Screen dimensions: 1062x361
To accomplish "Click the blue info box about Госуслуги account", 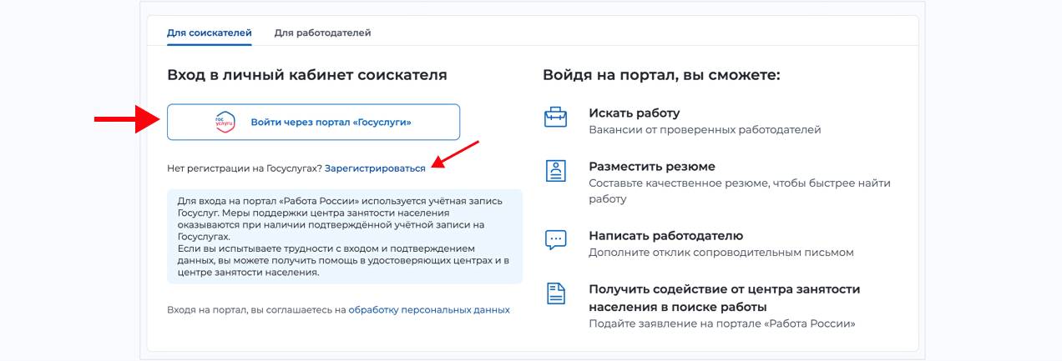I will [x=344, y=237].
